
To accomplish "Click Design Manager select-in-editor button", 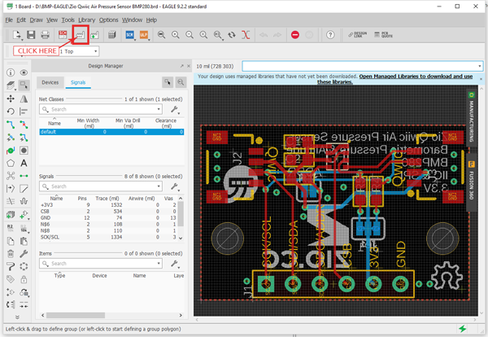I will [x=168, y=82].
